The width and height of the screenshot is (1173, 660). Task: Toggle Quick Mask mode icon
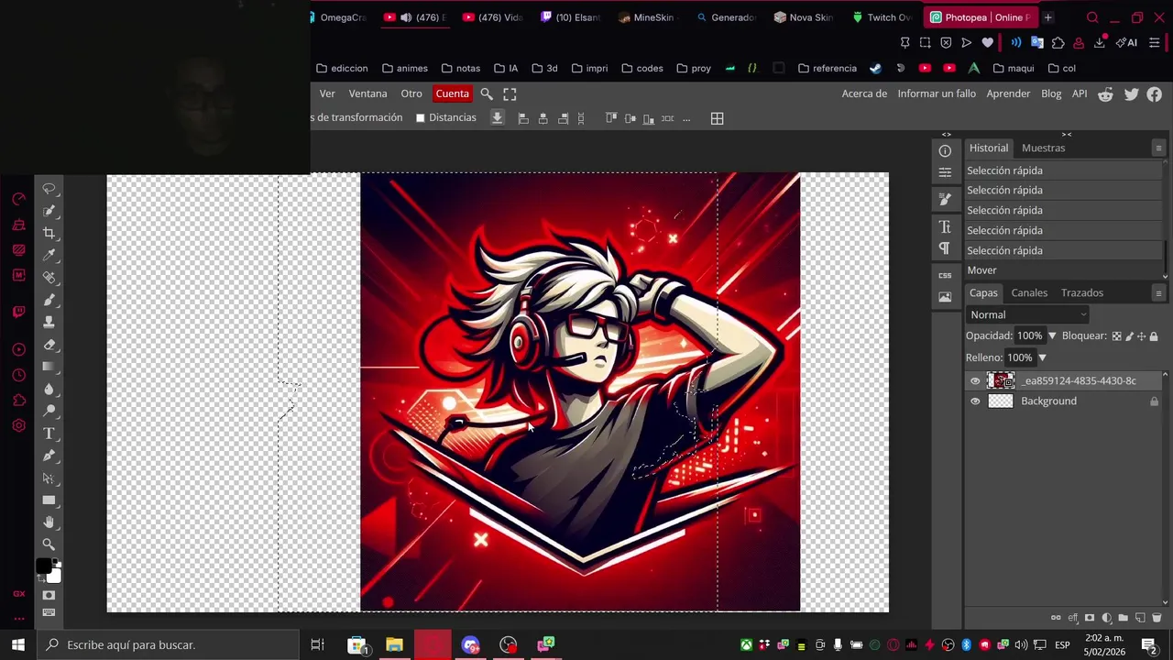[49, 595]
